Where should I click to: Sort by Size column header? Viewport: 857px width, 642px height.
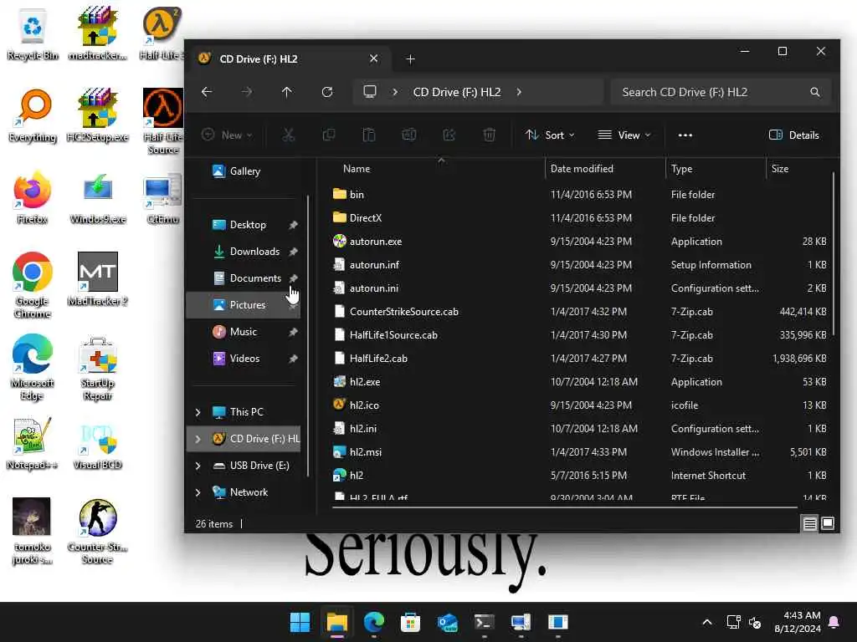pyautogui.click(x=780, y=169)
